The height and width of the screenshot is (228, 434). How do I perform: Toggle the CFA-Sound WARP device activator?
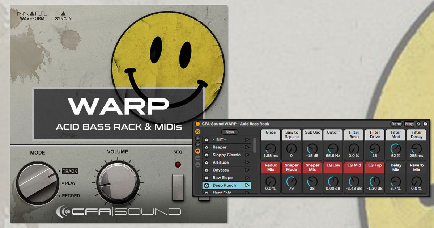[198, 124]
